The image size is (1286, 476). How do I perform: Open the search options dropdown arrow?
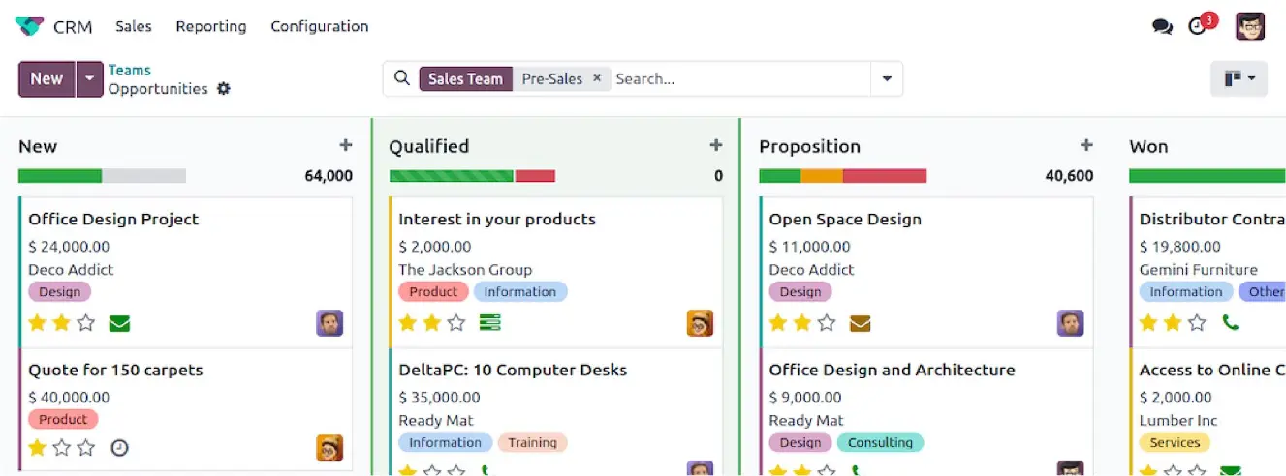[887, 79]
